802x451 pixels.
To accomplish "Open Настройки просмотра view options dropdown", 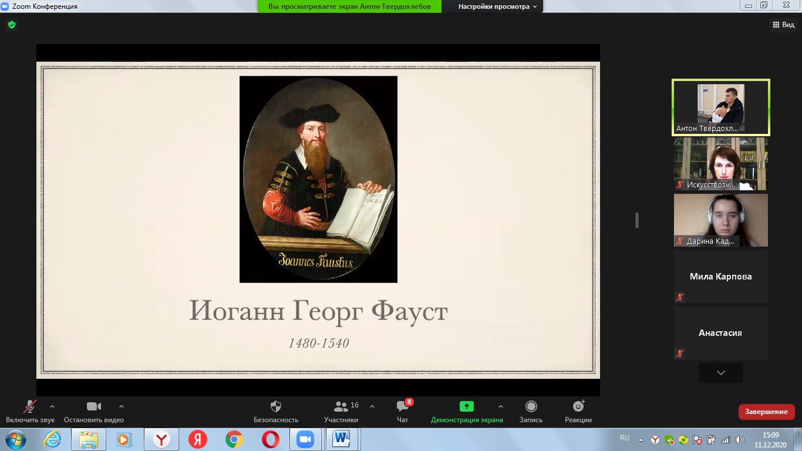I will pos(498,6).
